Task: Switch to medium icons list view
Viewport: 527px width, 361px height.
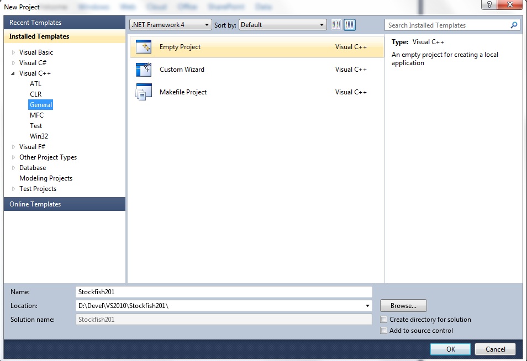Action: point(350,25)
